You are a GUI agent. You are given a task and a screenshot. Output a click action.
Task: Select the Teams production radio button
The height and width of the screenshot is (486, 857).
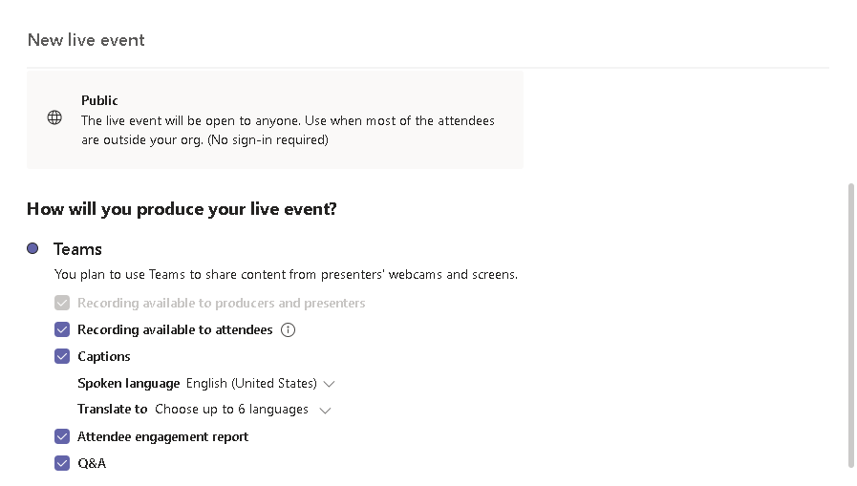coord(32,248)
